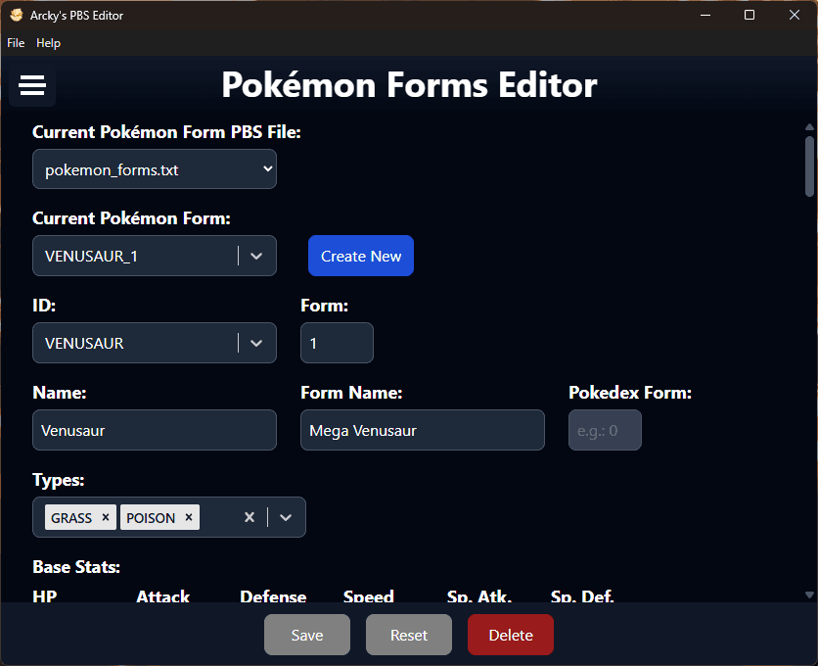Open the ID dropdown showing VENUSAUR

click(x=256, y=343)
